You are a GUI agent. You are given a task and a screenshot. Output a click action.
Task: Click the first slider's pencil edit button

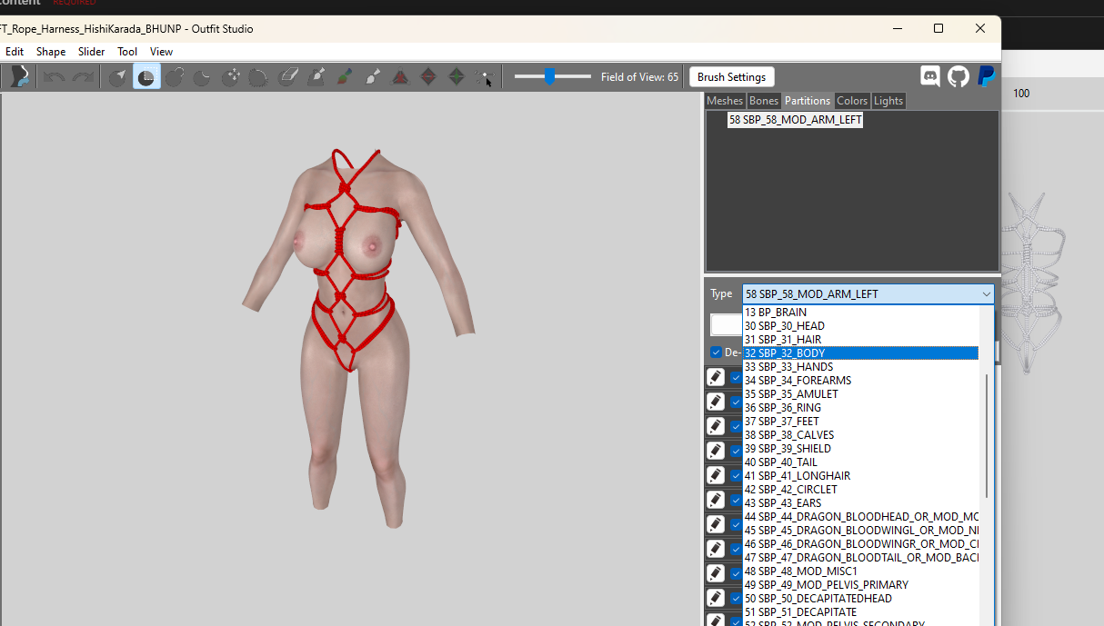716,377
